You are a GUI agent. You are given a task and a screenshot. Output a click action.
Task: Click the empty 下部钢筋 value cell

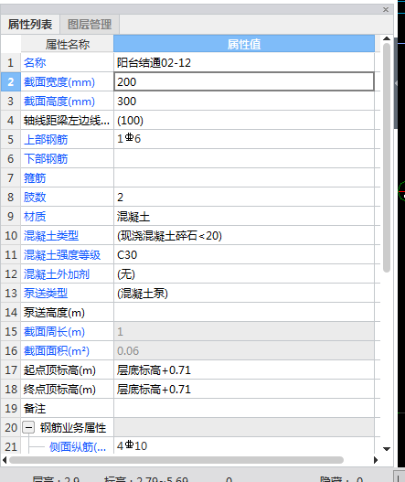pos(244,158)
